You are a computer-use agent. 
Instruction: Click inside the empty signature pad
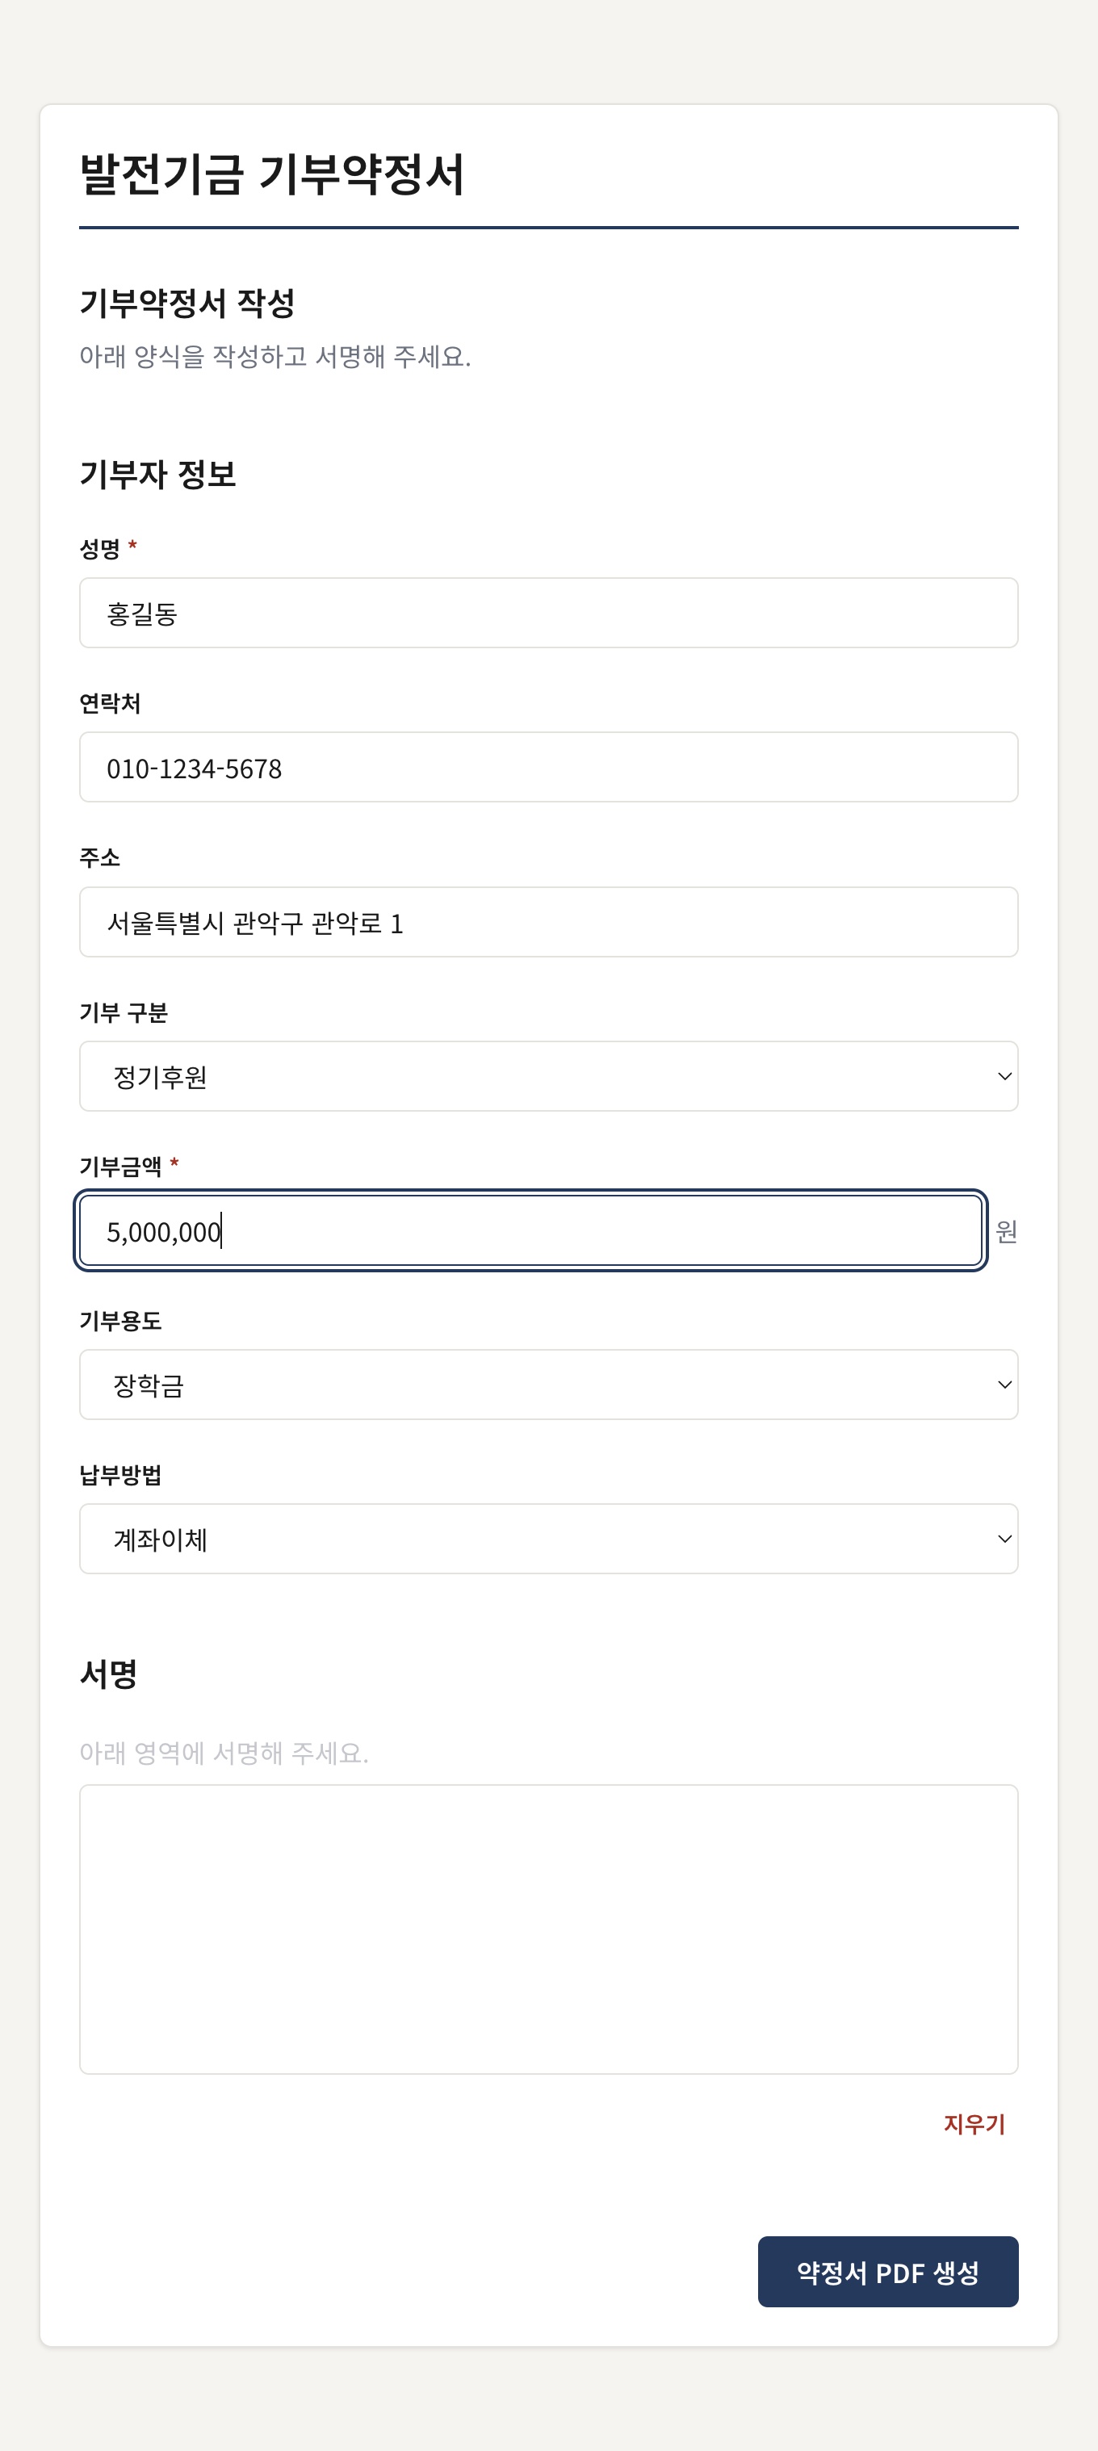coord(548,1929)
